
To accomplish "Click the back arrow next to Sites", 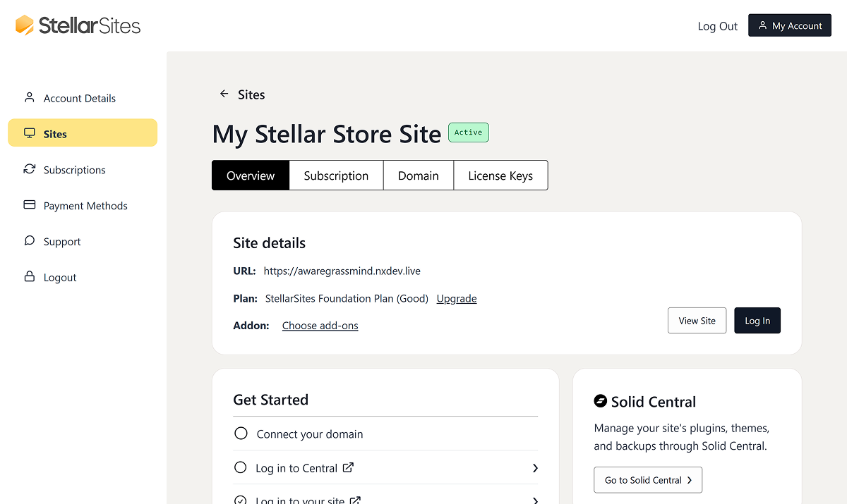I will point(224,93).
